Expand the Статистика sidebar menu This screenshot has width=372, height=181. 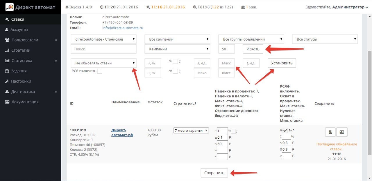pyautogui.click(x=22, y=61)
